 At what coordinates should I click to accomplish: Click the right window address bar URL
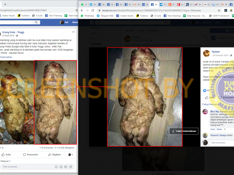[152, 10]
